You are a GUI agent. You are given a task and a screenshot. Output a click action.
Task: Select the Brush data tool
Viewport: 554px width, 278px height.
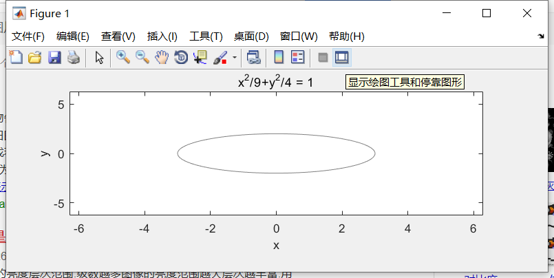pos(220,57)
